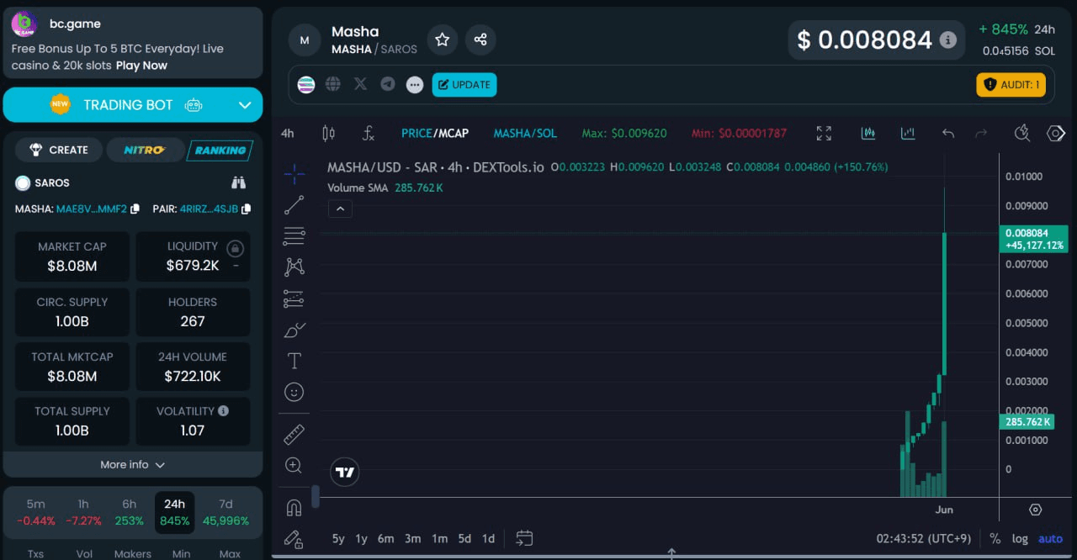The image size is (1077, 560).
Task: Select the 5m performance tab
Action: point(36,512)
